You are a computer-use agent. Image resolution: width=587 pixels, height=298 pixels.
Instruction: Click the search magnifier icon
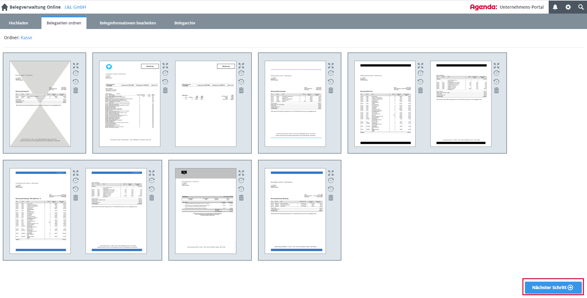(581, 7)
